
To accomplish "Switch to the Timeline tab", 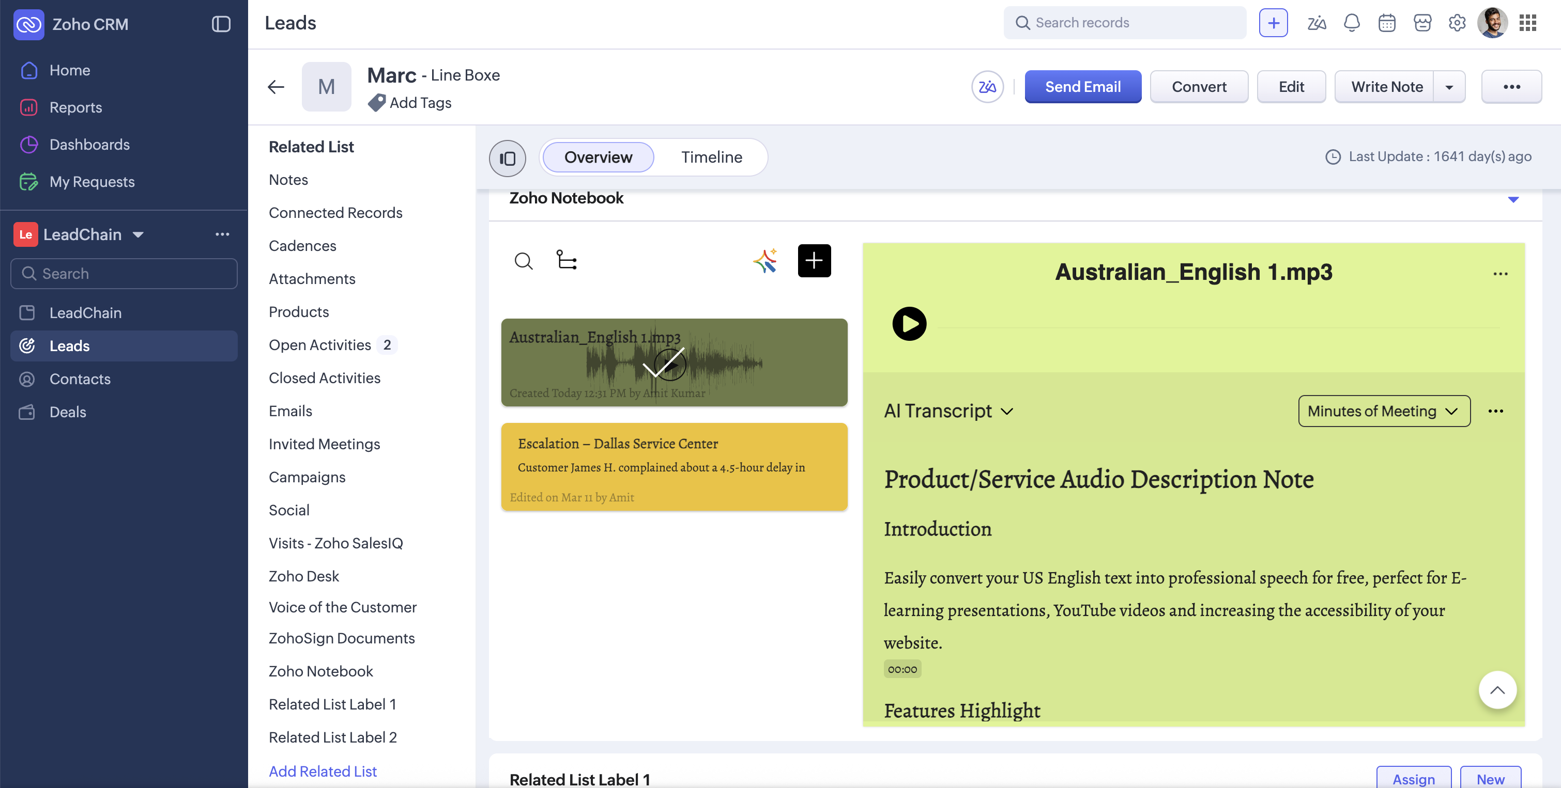I will [711, 157].
